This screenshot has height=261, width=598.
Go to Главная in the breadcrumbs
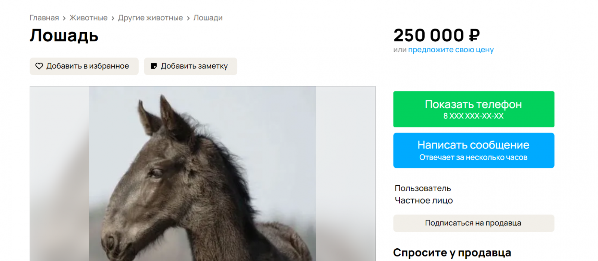(44, 18)
